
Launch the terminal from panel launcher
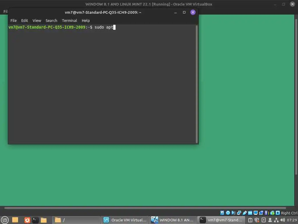[x=35, y=220]
